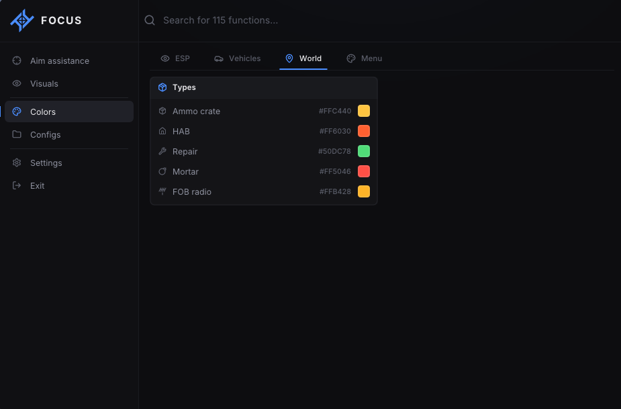This screenshot has height=409, width=621.
Task: Click the #50DC78 hex value for Repair
Action: [x=334, y=151]
